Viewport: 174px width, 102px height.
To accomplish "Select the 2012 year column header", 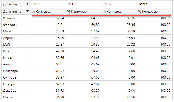I will [84, 4].
